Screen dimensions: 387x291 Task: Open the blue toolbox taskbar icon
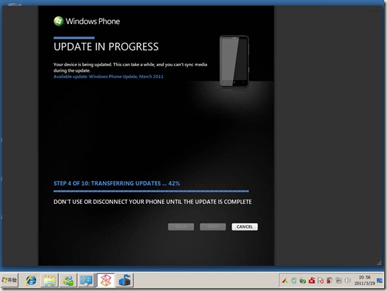125,280
